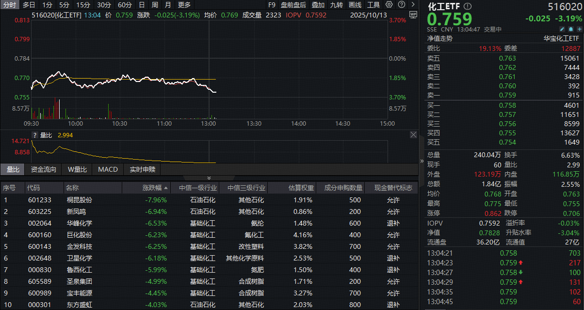Sort table by 涨跌幅 column header

pyautogui.click(x=155, y=188)
